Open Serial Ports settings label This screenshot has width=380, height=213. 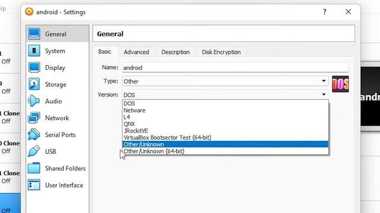click(61, 135)
